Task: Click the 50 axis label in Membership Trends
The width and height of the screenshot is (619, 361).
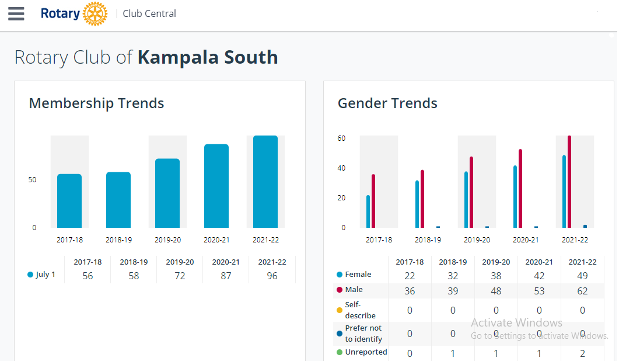Action: point(32,180)
